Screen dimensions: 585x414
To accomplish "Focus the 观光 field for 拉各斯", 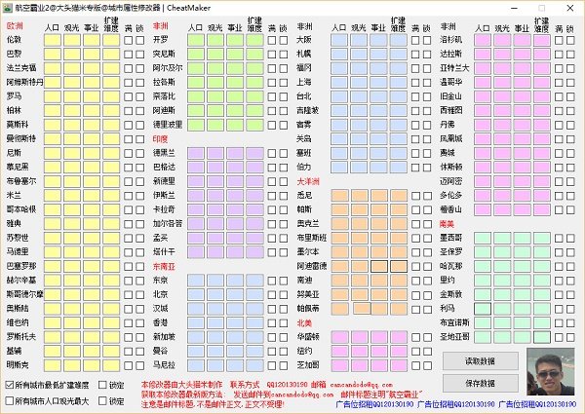I will pos(215,83).
